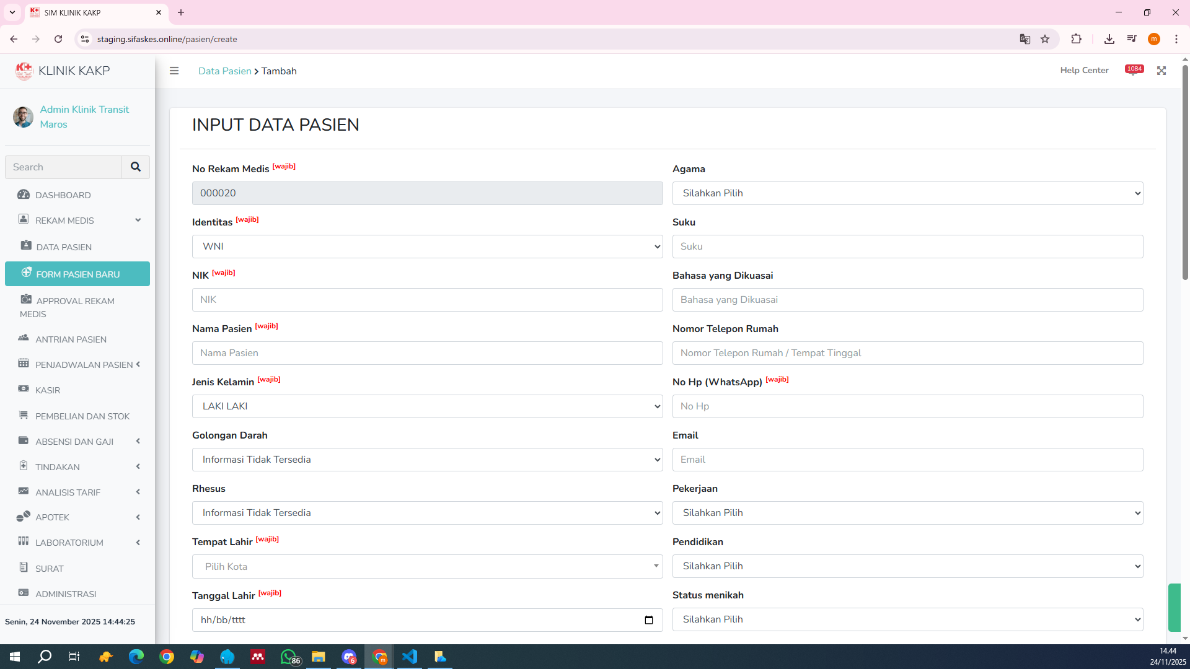The image size is (1190, 669).
Task: Click the Dashboard gauge icon in sidebar
Action: (x=24, y=195)
